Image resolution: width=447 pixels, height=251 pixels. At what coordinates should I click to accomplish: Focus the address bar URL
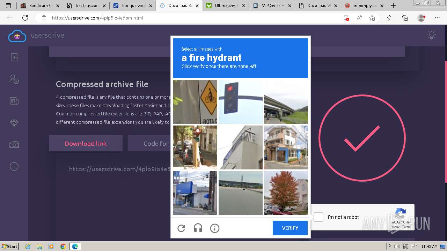(x=97, y=18)
